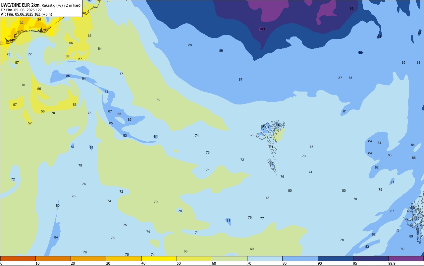Image resolution: width=424 pixels, height=266 pixels.
Task: Select the 10–20 orange legend swatch
Action: 53,258
